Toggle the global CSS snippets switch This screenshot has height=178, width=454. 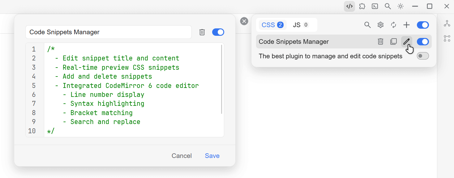pos(423,25)
